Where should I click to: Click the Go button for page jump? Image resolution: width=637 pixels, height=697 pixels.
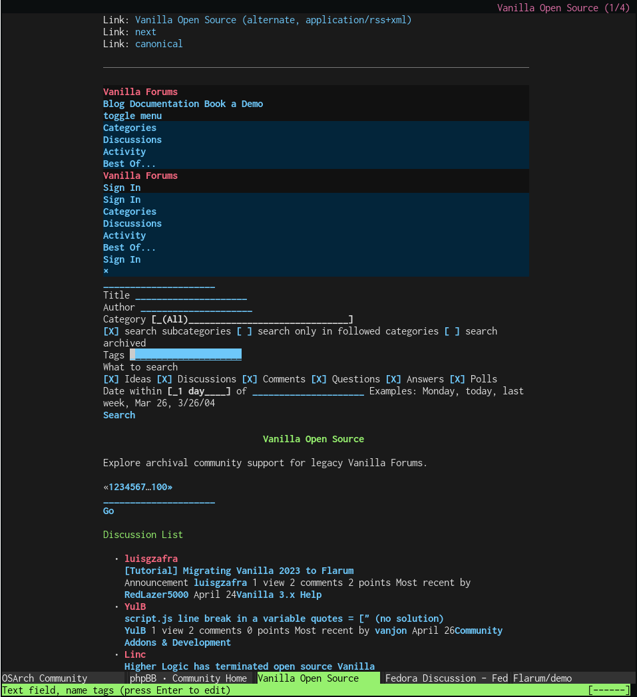tap(108, 511)
